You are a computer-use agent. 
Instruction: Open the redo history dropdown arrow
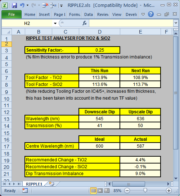39,5
